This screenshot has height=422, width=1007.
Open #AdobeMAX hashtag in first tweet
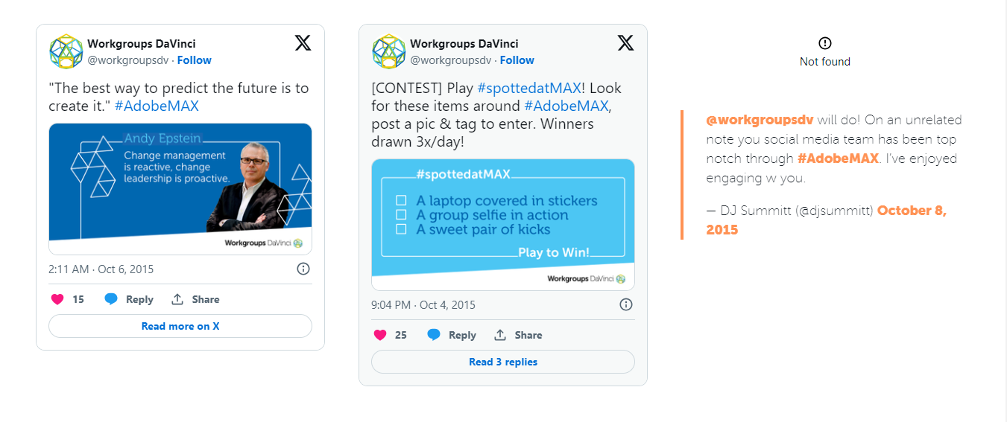[x=157, y=106]
